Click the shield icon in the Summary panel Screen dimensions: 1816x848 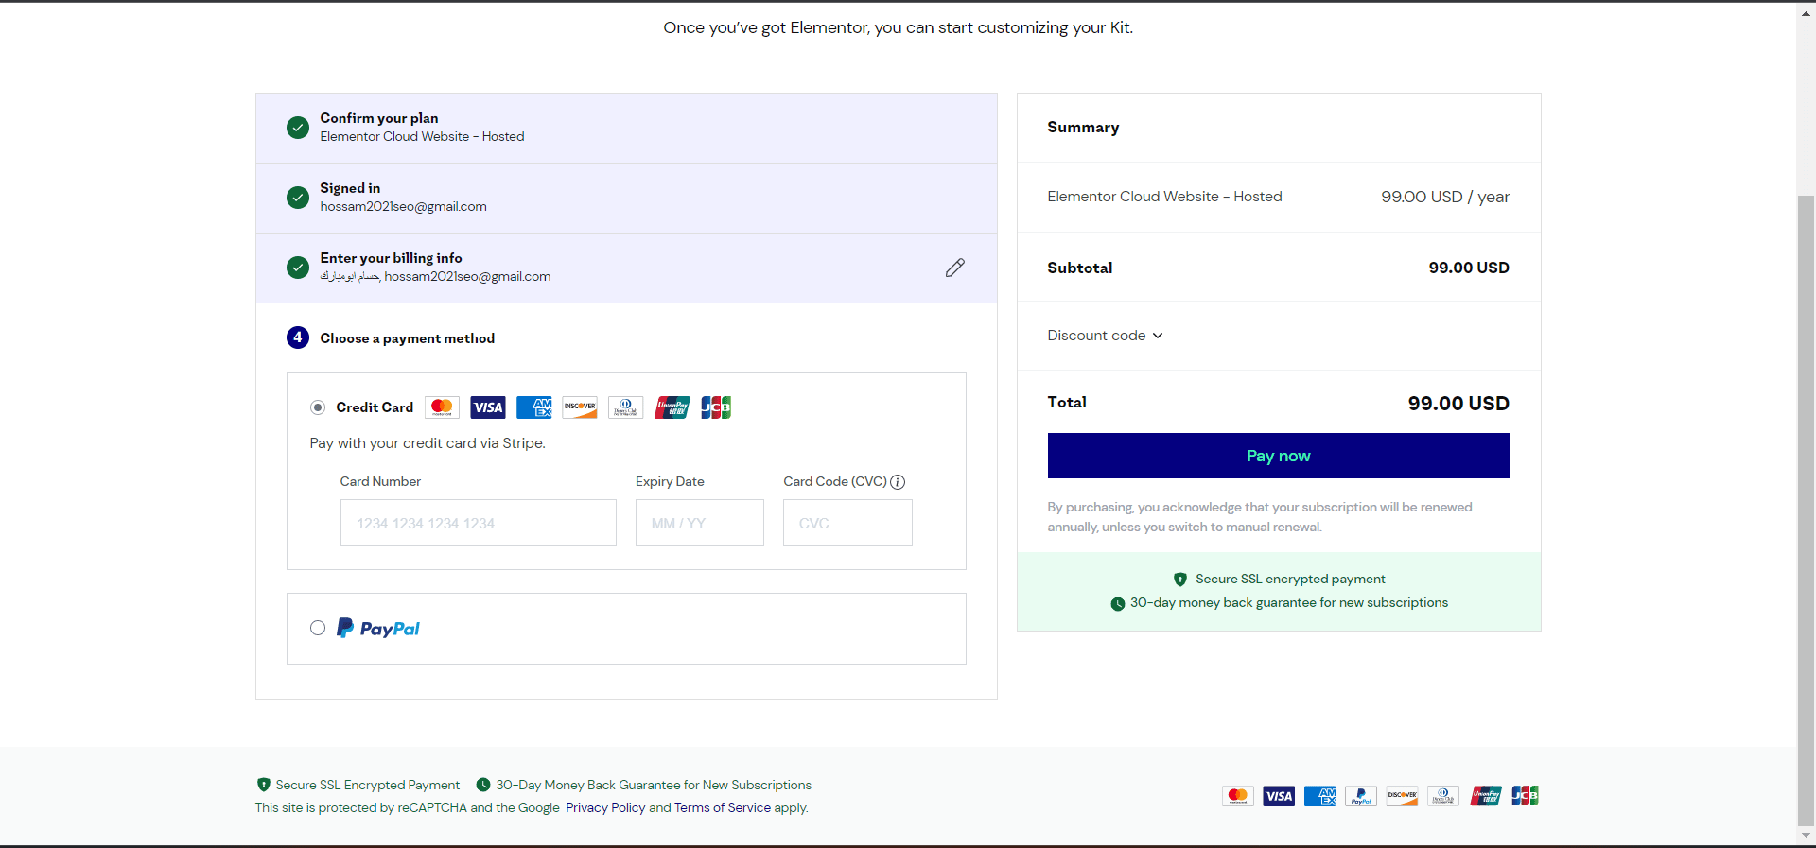point(1180,580)
